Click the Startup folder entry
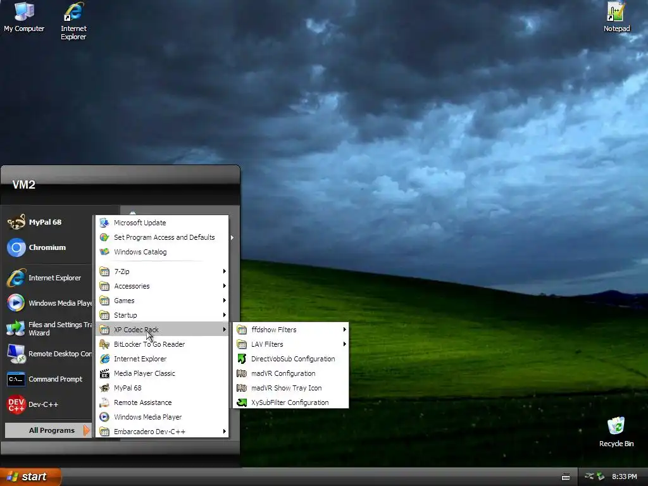This screenshot has width=648, height=486. pyautogui.click(x=162, y=315)
